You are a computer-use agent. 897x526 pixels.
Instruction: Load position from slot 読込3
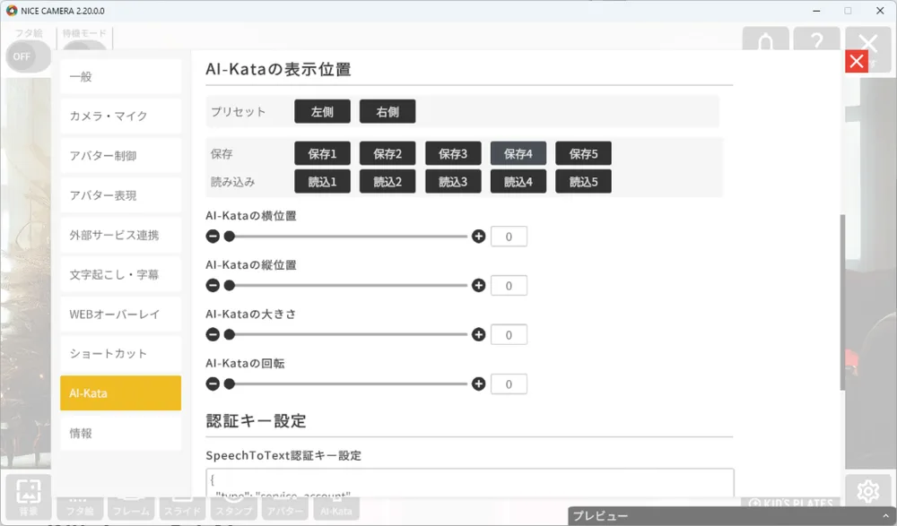click(x=452, y=181)
